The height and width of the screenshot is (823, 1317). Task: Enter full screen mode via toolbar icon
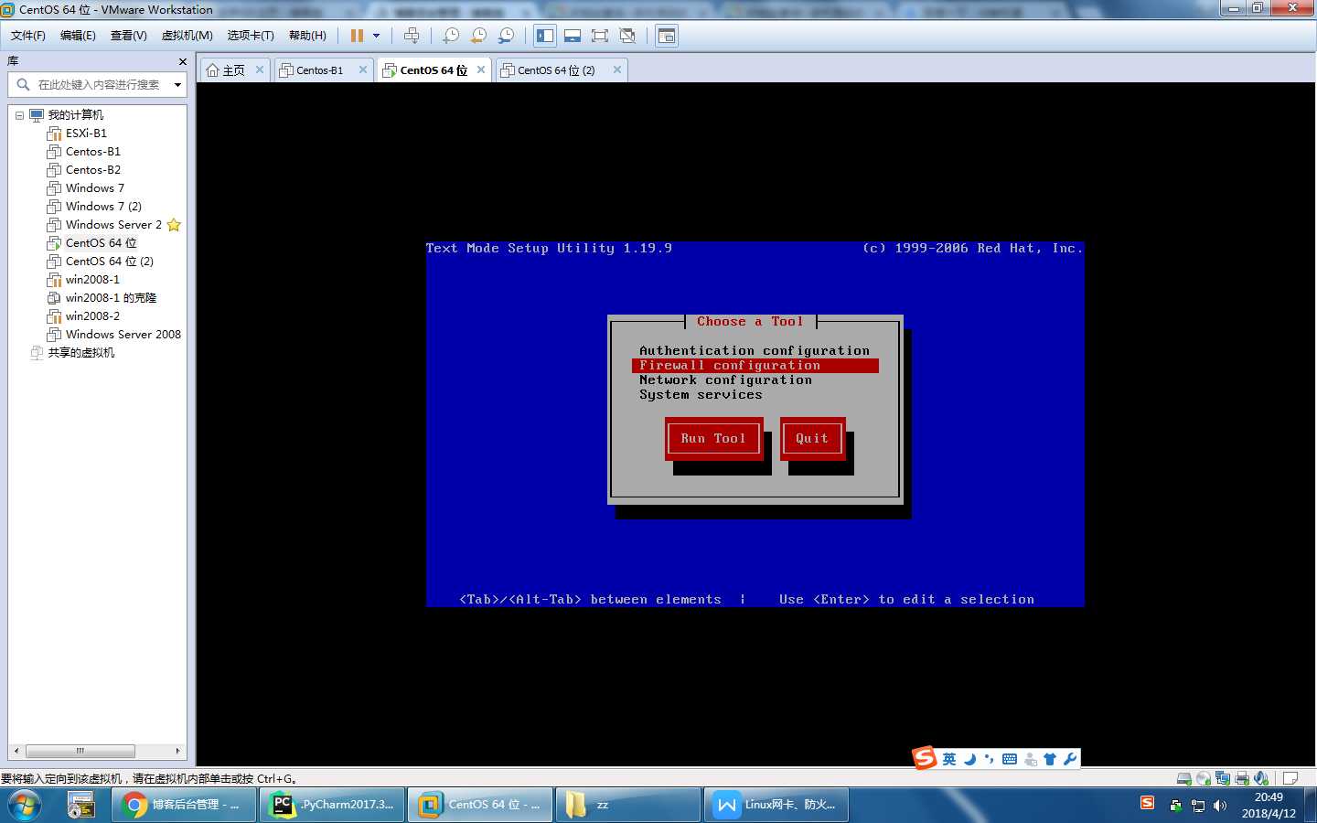(x=600, y=36)
